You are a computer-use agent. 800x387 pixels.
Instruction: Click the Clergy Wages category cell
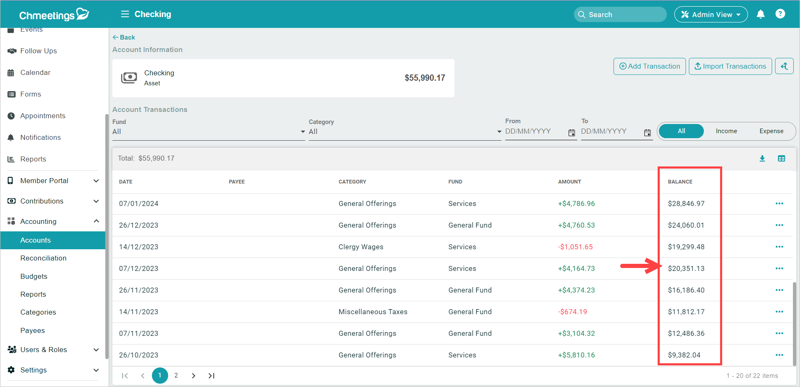pos(361,247)
